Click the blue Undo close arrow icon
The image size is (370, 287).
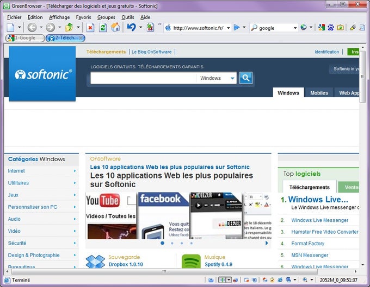tap(132, 27)
